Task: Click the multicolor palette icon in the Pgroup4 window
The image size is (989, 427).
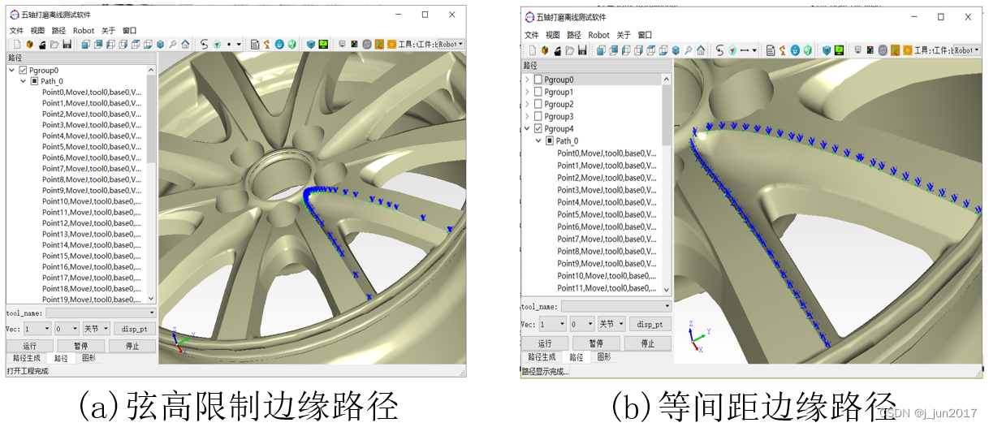Action: [870, 50]
